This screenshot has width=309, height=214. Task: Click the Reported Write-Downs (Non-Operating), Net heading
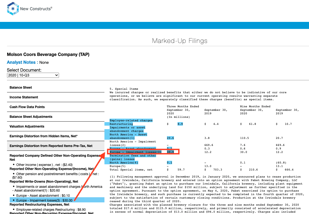click(44, 182)
